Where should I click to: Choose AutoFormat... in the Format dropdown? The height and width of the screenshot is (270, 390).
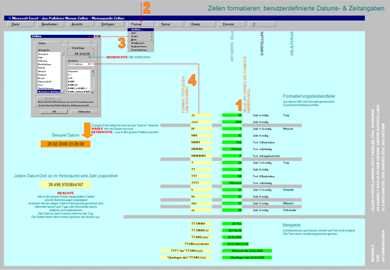[141, 43]
